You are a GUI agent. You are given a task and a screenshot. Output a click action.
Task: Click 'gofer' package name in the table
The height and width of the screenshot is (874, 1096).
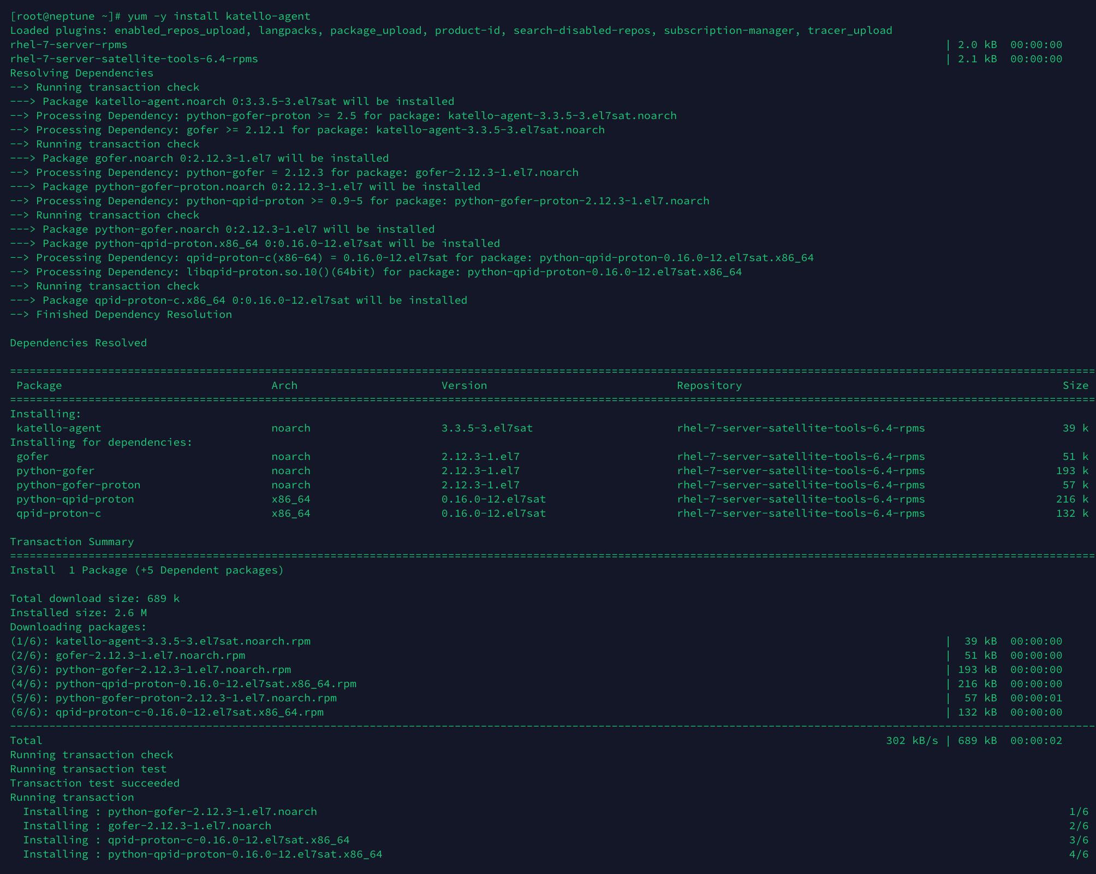(x=33, y=457)
